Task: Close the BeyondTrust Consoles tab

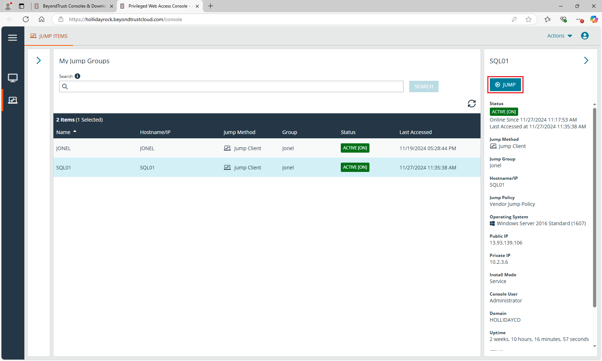Action: click(111, 6)
